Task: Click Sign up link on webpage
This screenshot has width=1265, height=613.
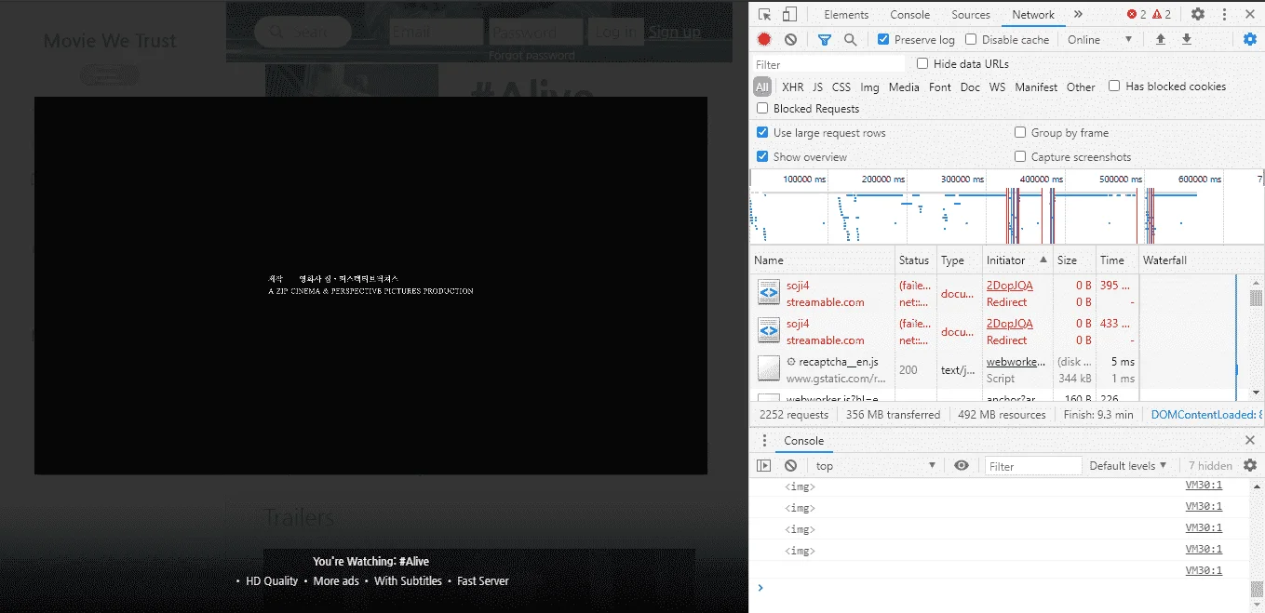Action: click(675, 32)
